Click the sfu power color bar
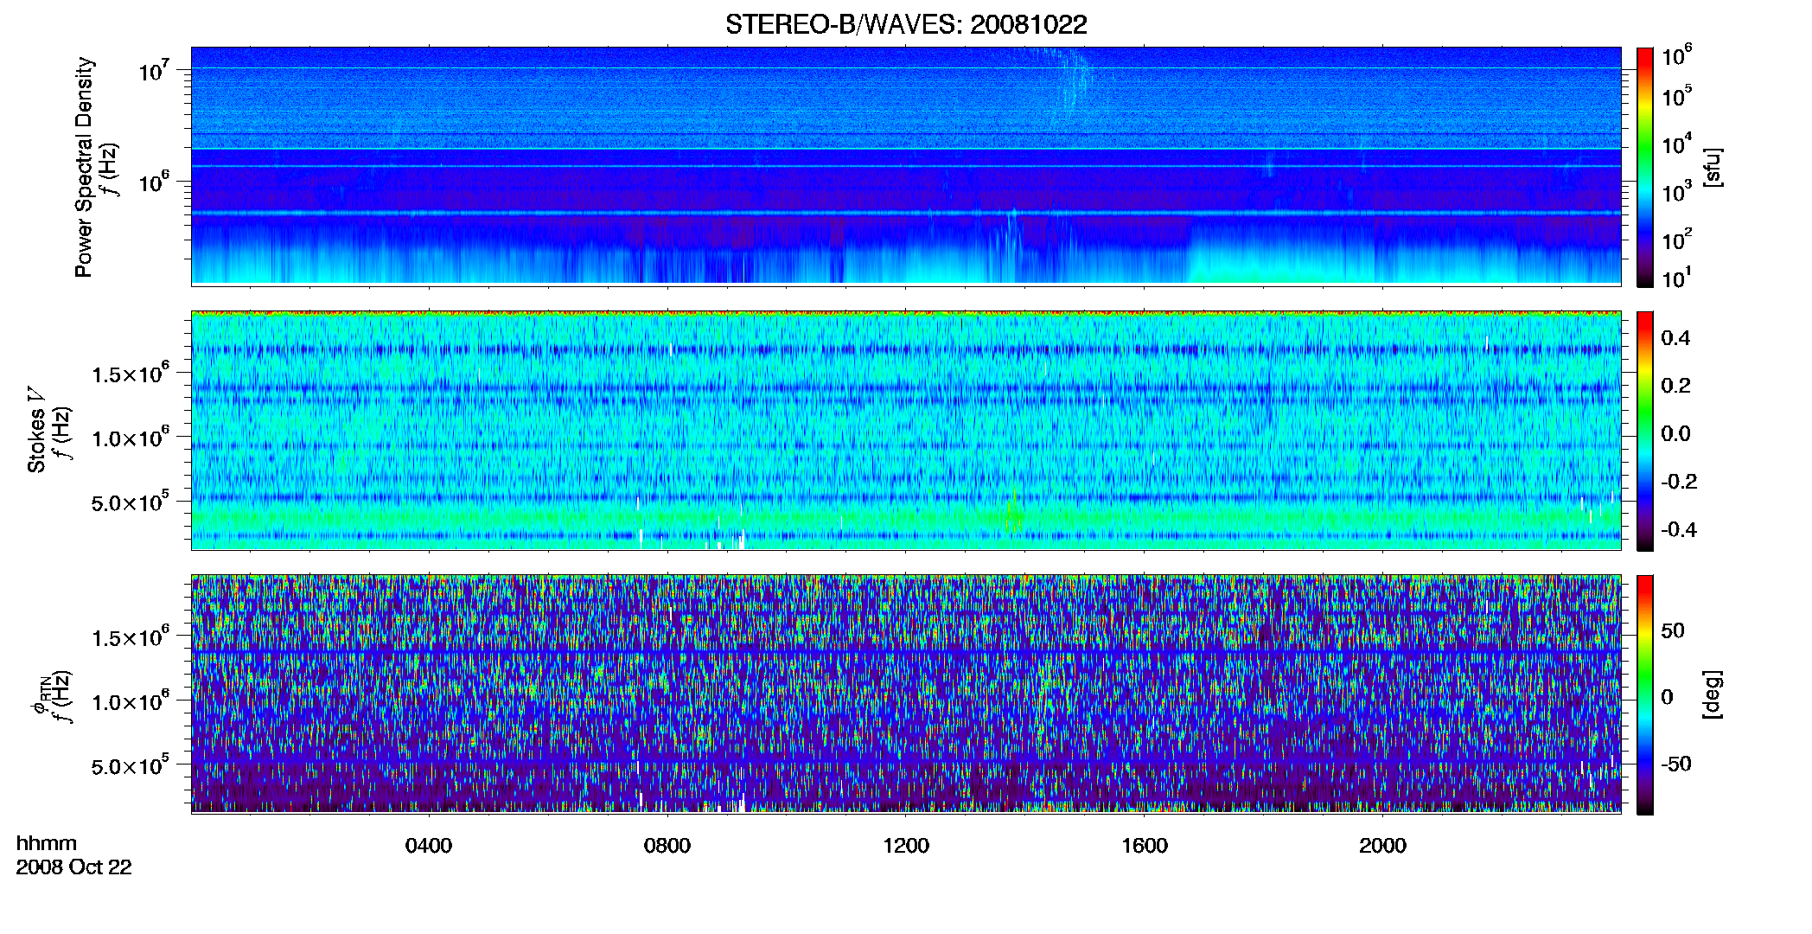Image resolution: width=1812 pixels, height=934 pixels. [1645, 167]
